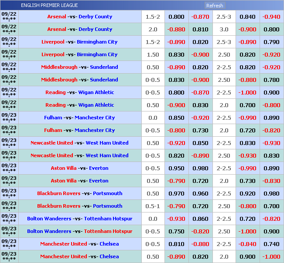
Task: Click the Refresh button
Action: tap(215, 6)
